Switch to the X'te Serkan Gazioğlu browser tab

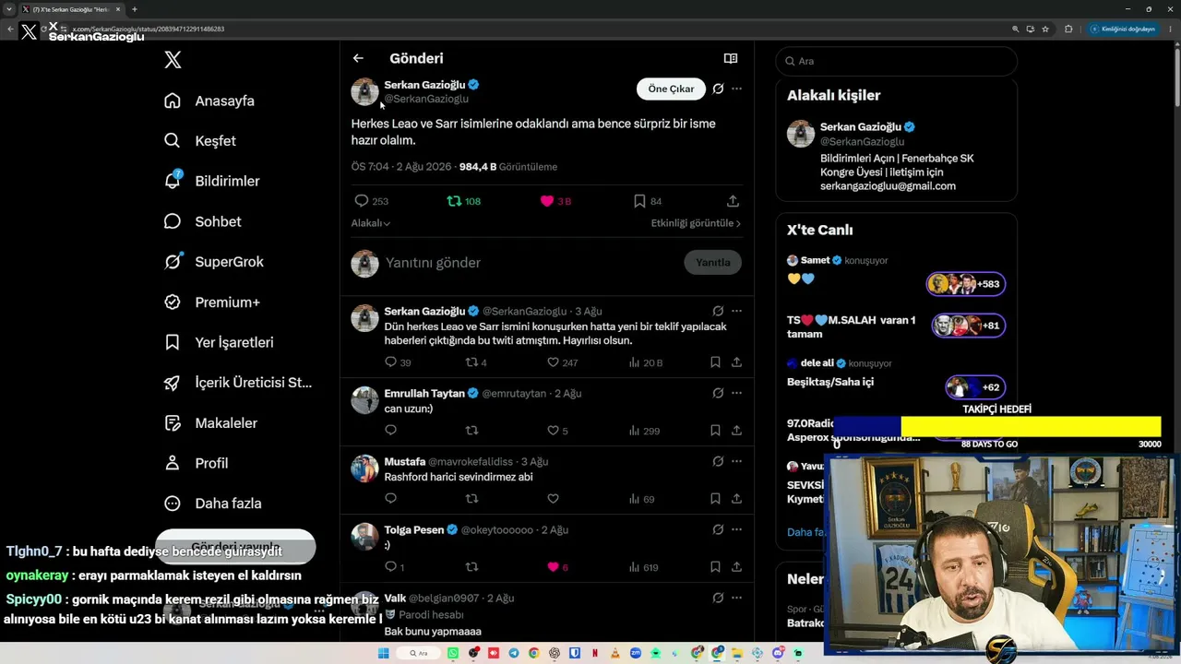click(x=72, y=9)
